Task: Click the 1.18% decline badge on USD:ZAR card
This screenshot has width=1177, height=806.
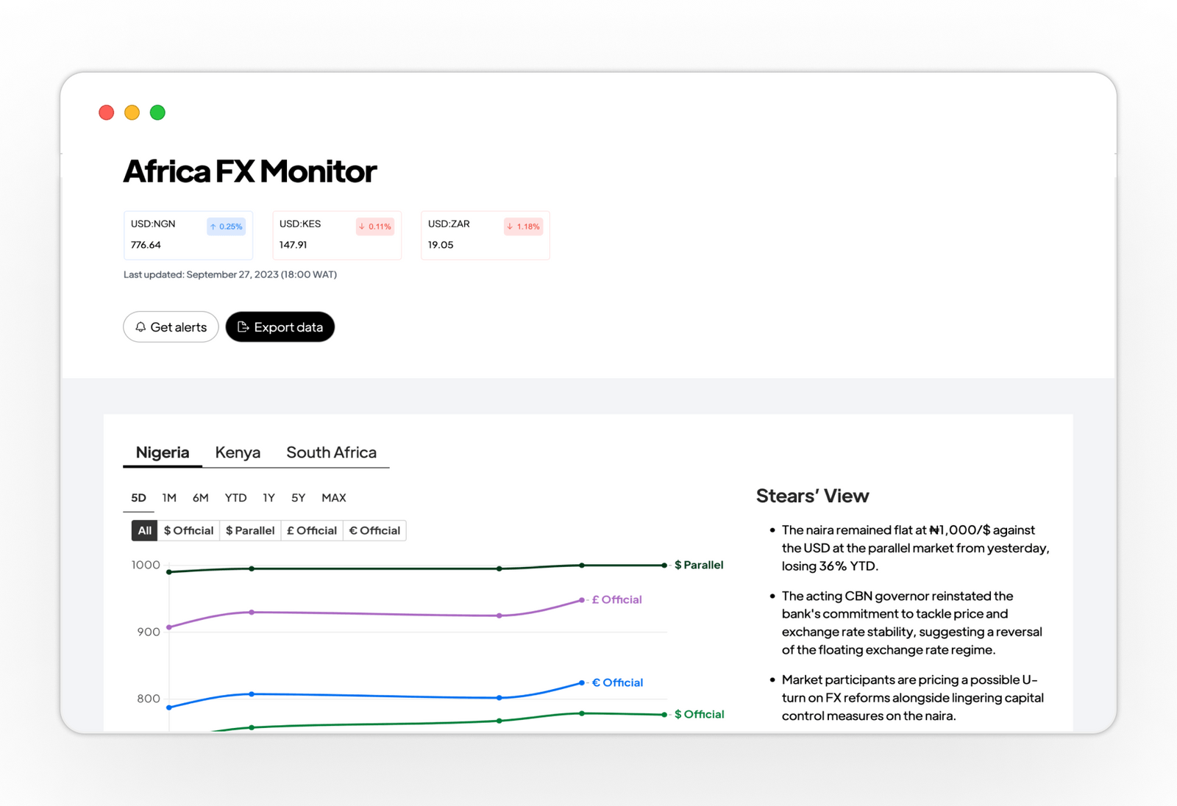Action: pos(523,227)
